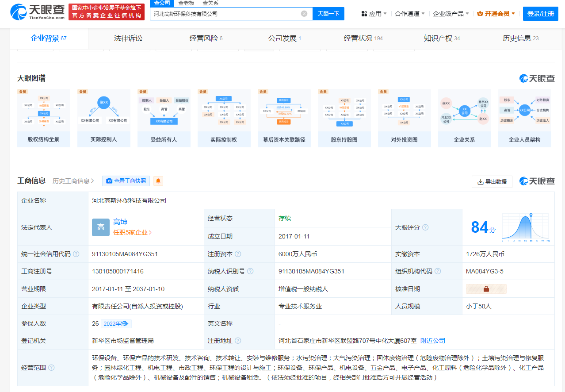
Task: Open the 知识产权 tab
Action: [442, 38]
